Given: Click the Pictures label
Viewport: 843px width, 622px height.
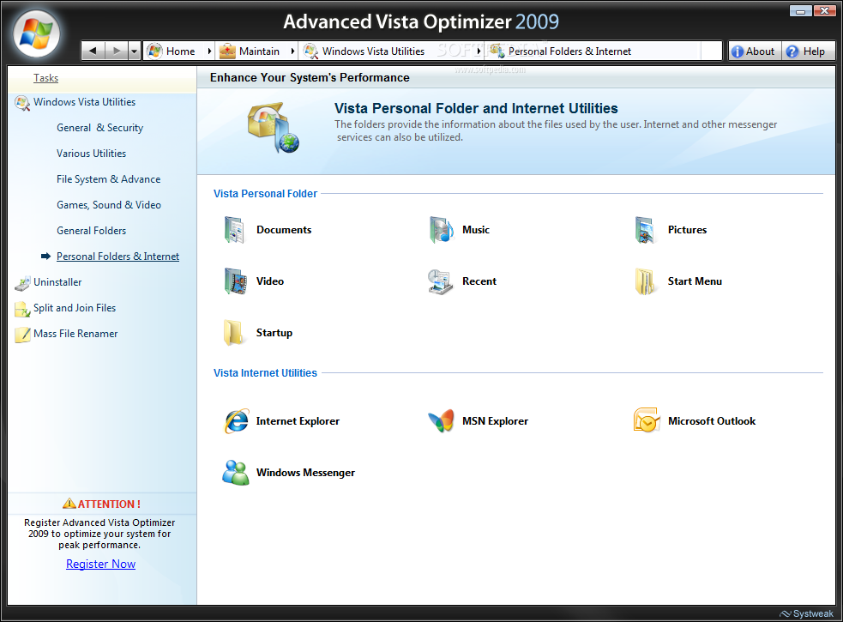Looking at the screenshot, I should click(687, 230).
